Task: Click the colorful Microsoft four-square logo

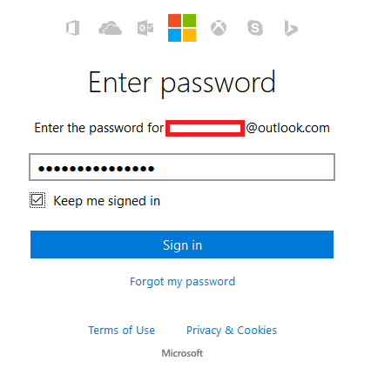Action: click(x=182, y=28)
